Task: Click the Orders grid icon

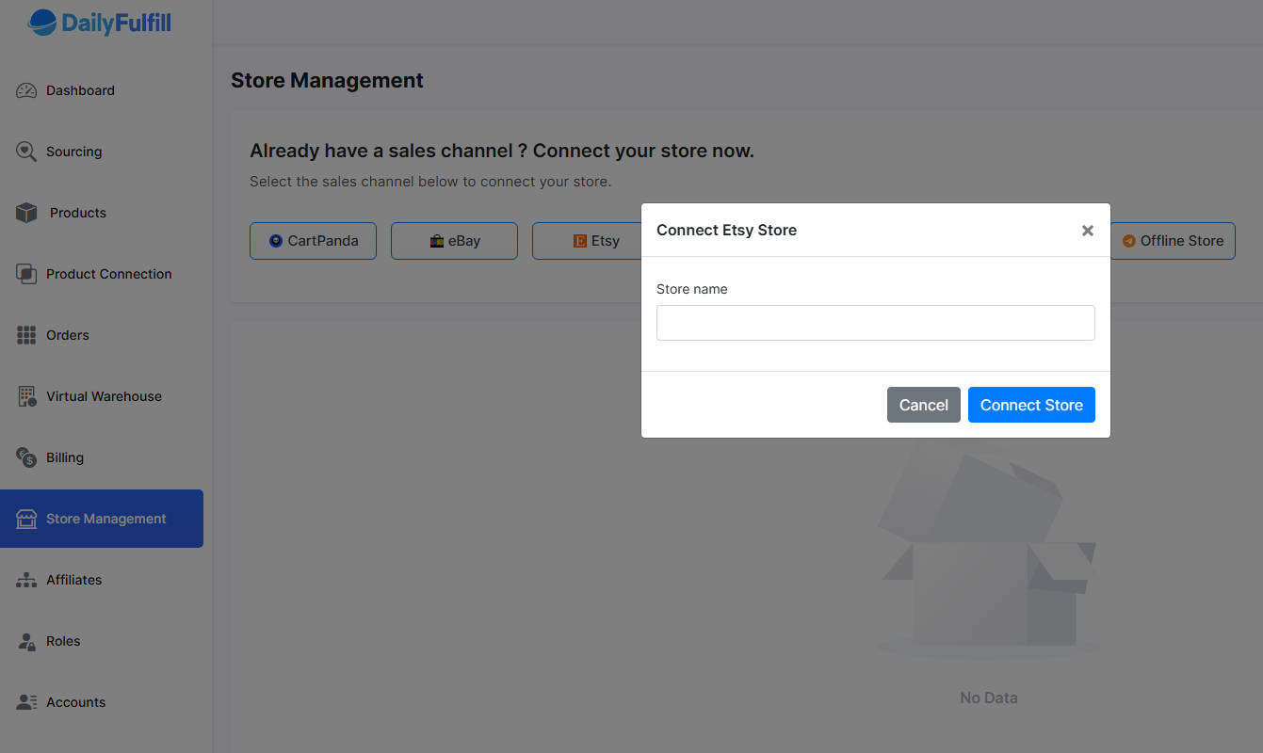Action: (26, 335)
